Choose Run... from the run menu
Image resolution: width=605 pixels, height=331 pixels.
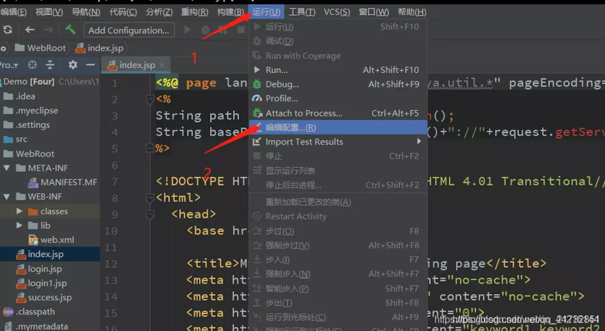[338, 69]
